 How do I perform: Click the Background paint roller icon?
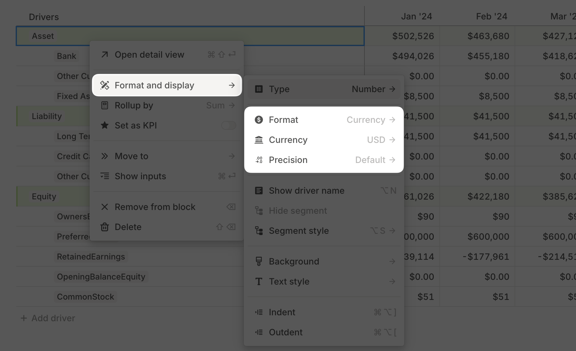(x=259, y=261)
